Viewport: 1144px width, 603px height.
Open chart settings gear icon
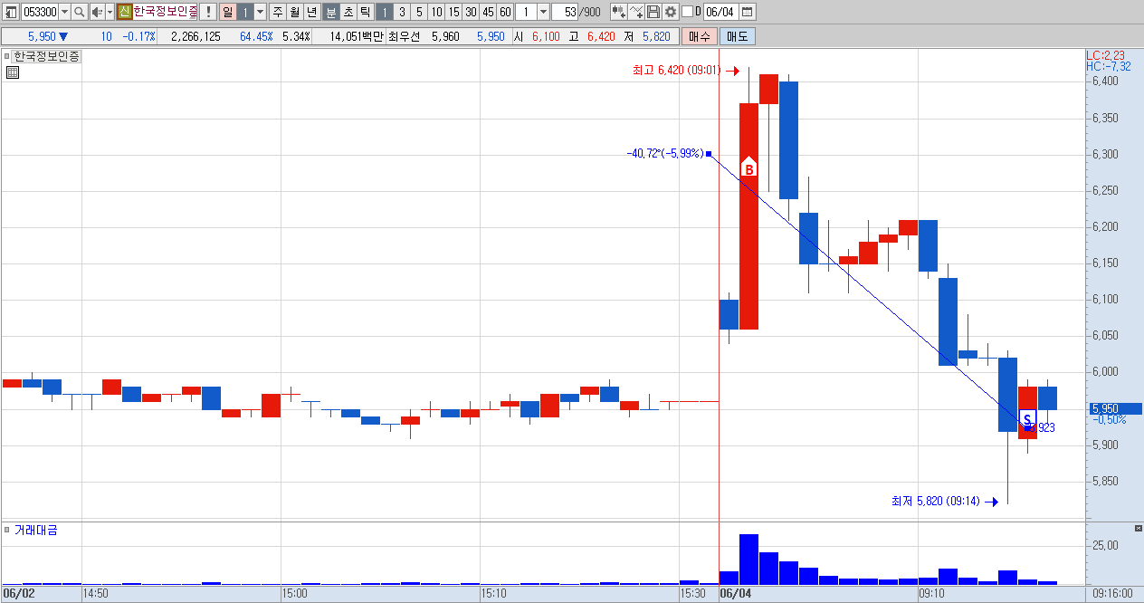671,12
